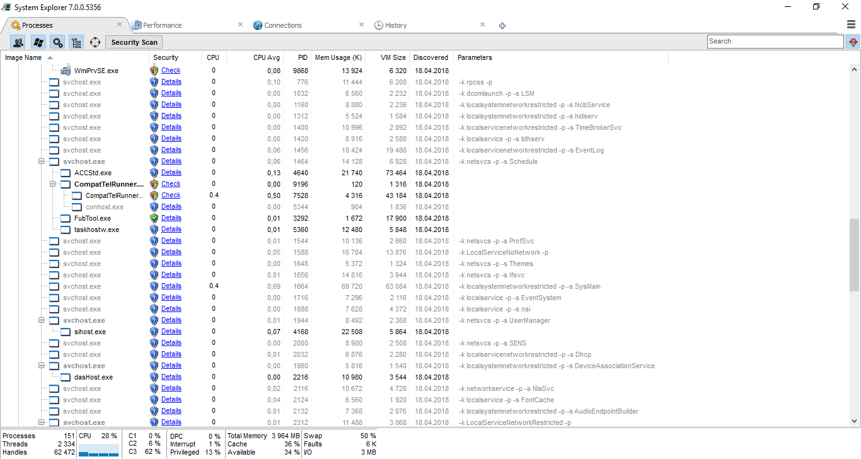Sort by the Image Name column header
The image size is (861, 459).
[75, 57]
